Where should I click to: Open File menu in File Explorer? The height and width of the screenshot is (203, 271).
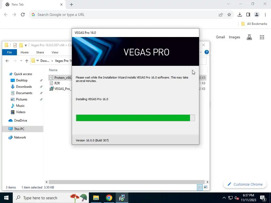pos(10,52)
